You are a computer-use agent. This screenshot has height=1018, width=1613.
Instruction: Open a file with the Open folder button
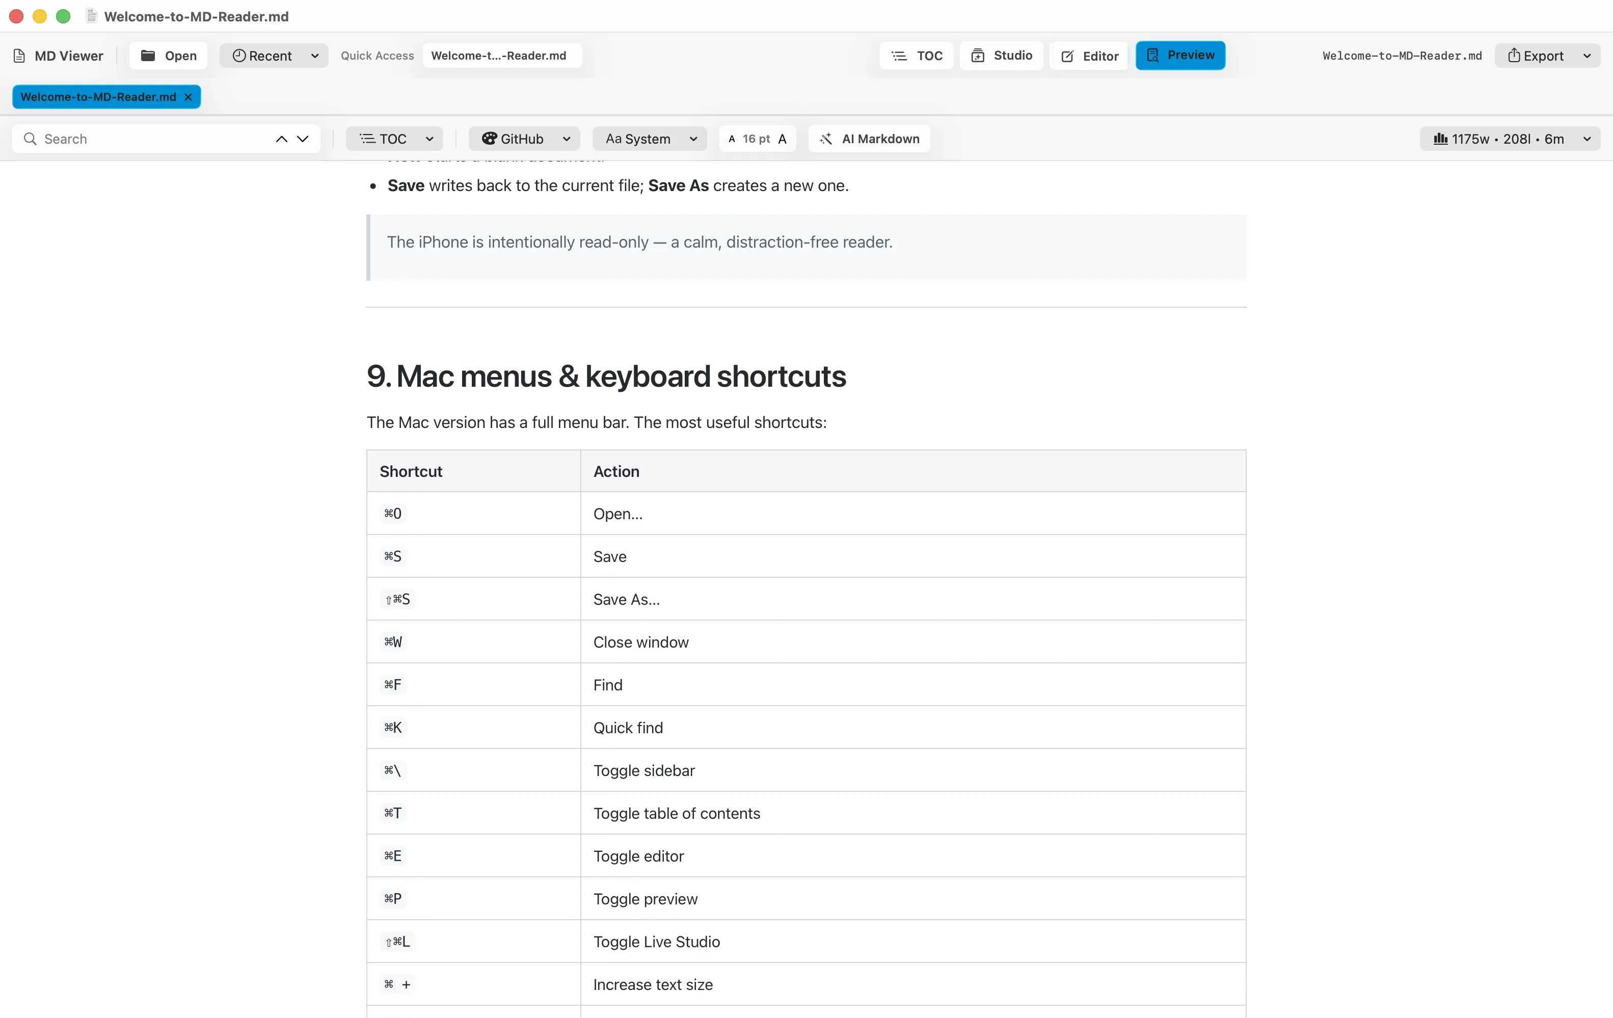168,56
